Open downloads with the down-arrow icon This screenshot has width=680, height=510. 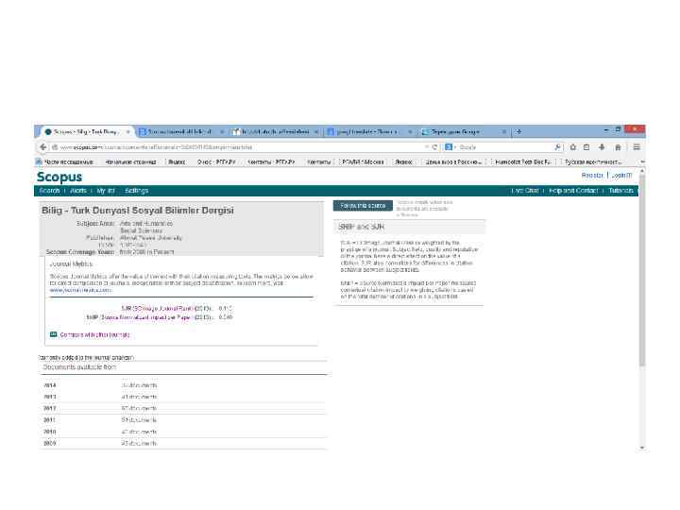point(602,147)
